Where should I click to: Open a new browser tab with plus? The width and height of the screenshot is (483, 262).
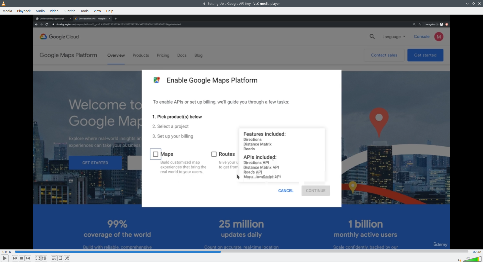click(116, 19)
